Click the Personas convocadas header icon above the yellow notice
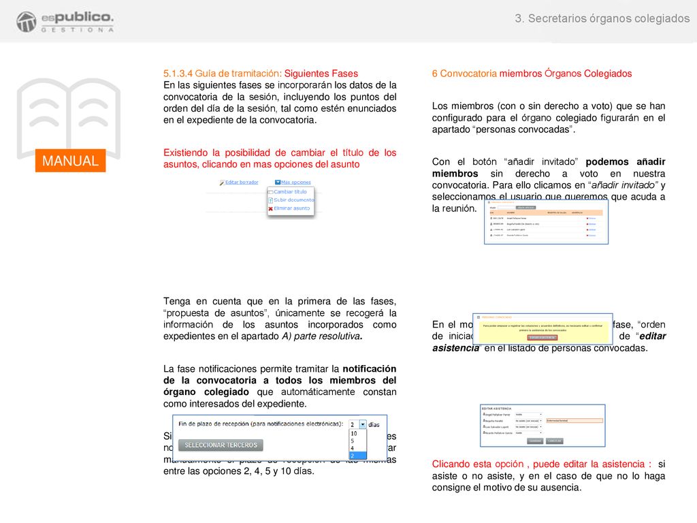This screenshot has height=523, width=697. point(479,317)
